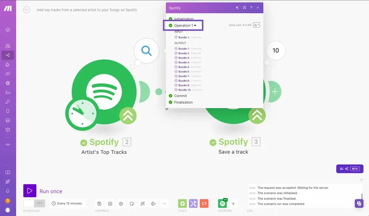Close the Spotify output panel
The image size is (369, 216).
(x=258, y=8)
